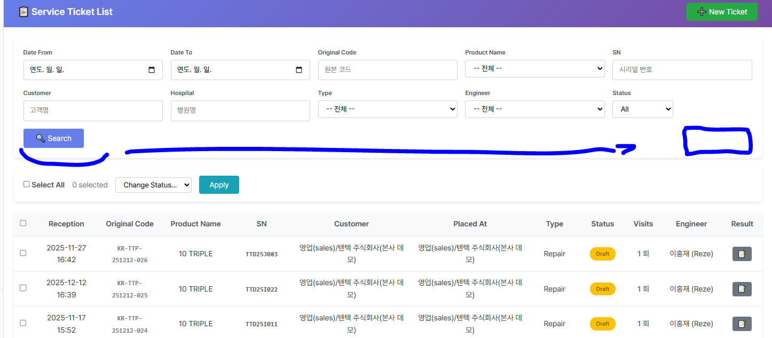Tick the checkbox for row SN TTD25J083

pos(23,253)
